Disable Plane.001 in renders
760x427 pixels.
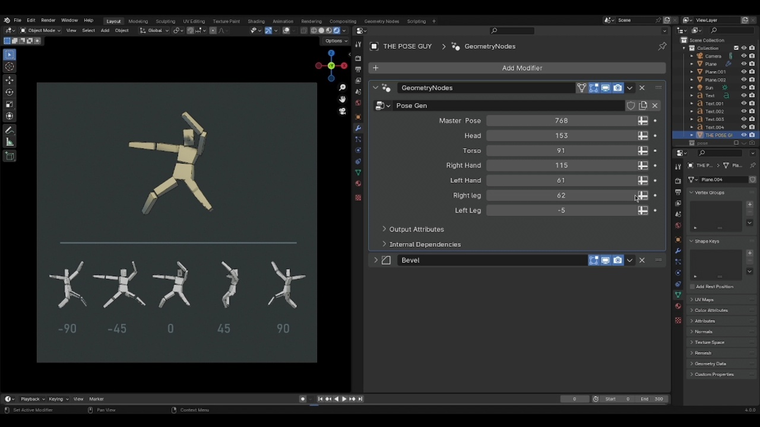(752, 72)
